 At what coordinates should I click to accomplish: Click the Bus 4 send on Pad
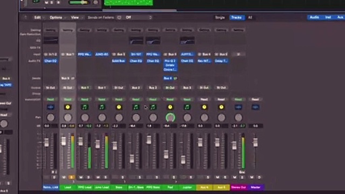(x=168, y=78)
